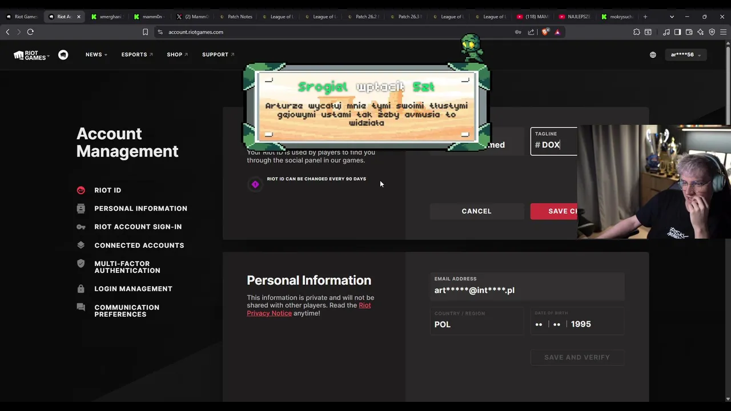Switch to the NAJLEPSZE YouTube tab

(x=576, y=17)
